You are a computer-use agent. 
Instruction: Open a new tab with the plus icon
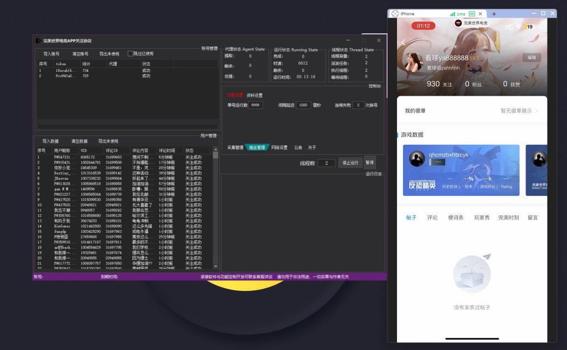point(494,14)
